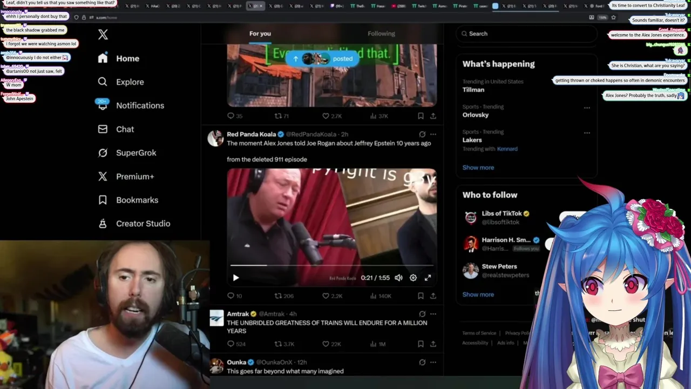Open Red Panda Koala profile name
Viewport: 691px width, 389px height.
[x=251, y=134]
